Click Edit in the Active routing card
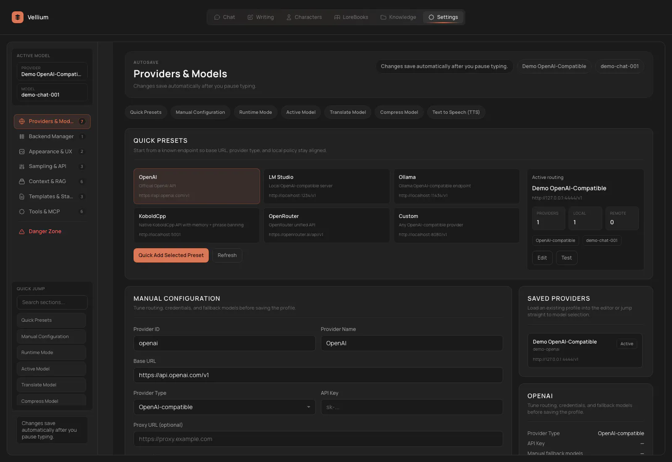Screen dimensions: 672x462 click(x=542, y=258)
